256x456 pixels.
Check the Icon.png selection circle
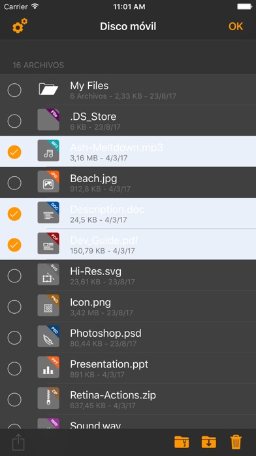tap(14, 307)
